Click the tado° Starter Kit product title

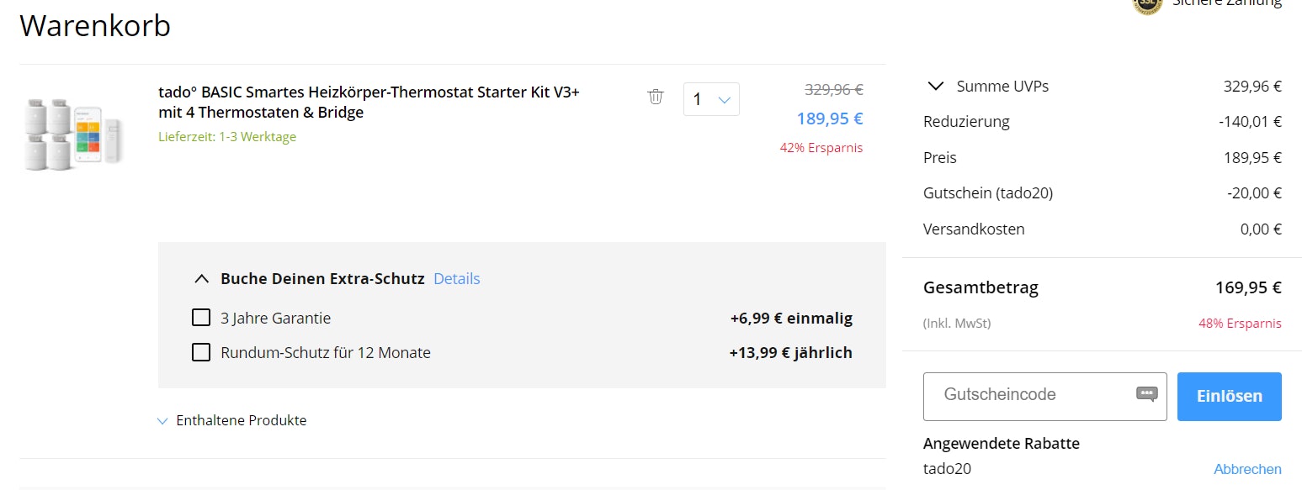point(369,102)
